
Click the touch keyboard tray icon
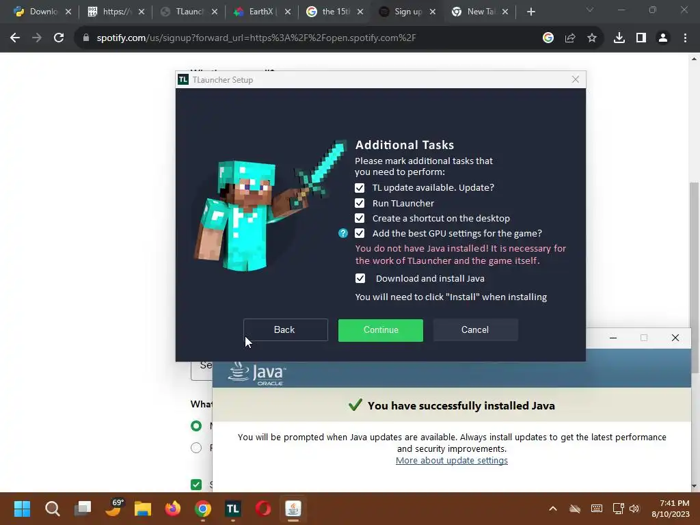click(596, 509)
